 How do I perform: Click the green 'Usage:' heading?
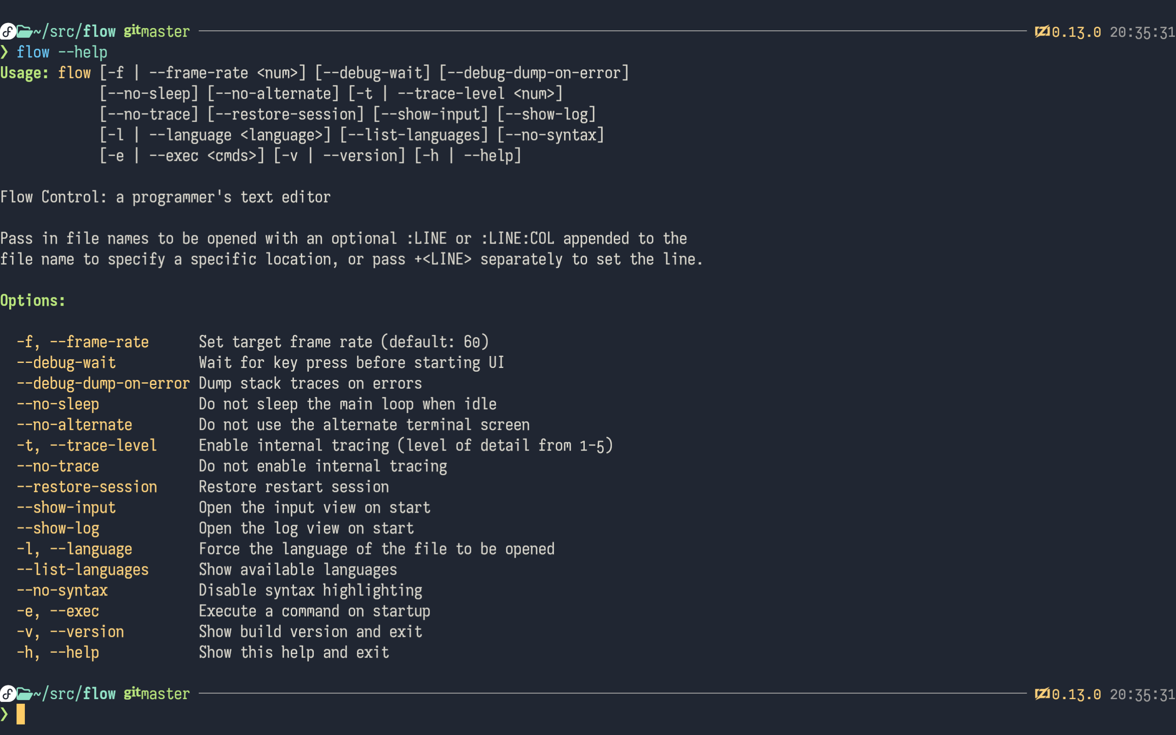pos(24,73)
